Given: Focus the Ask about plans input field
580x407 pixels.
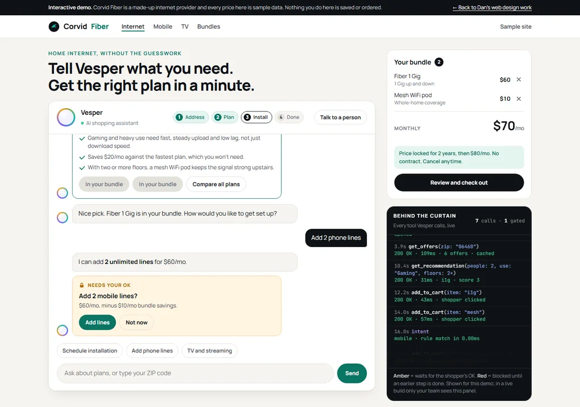Looking at the screenshot, I should [x=195, y=373].
